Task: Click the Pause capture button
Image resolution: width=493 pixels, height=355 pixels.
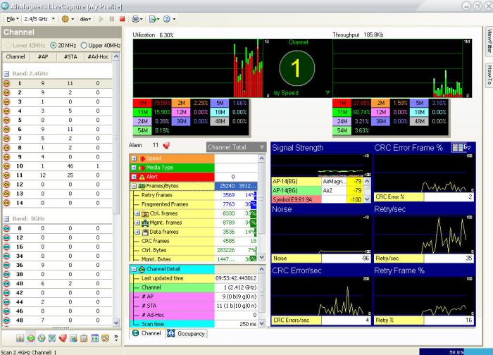Action: [x=111, y=19]
